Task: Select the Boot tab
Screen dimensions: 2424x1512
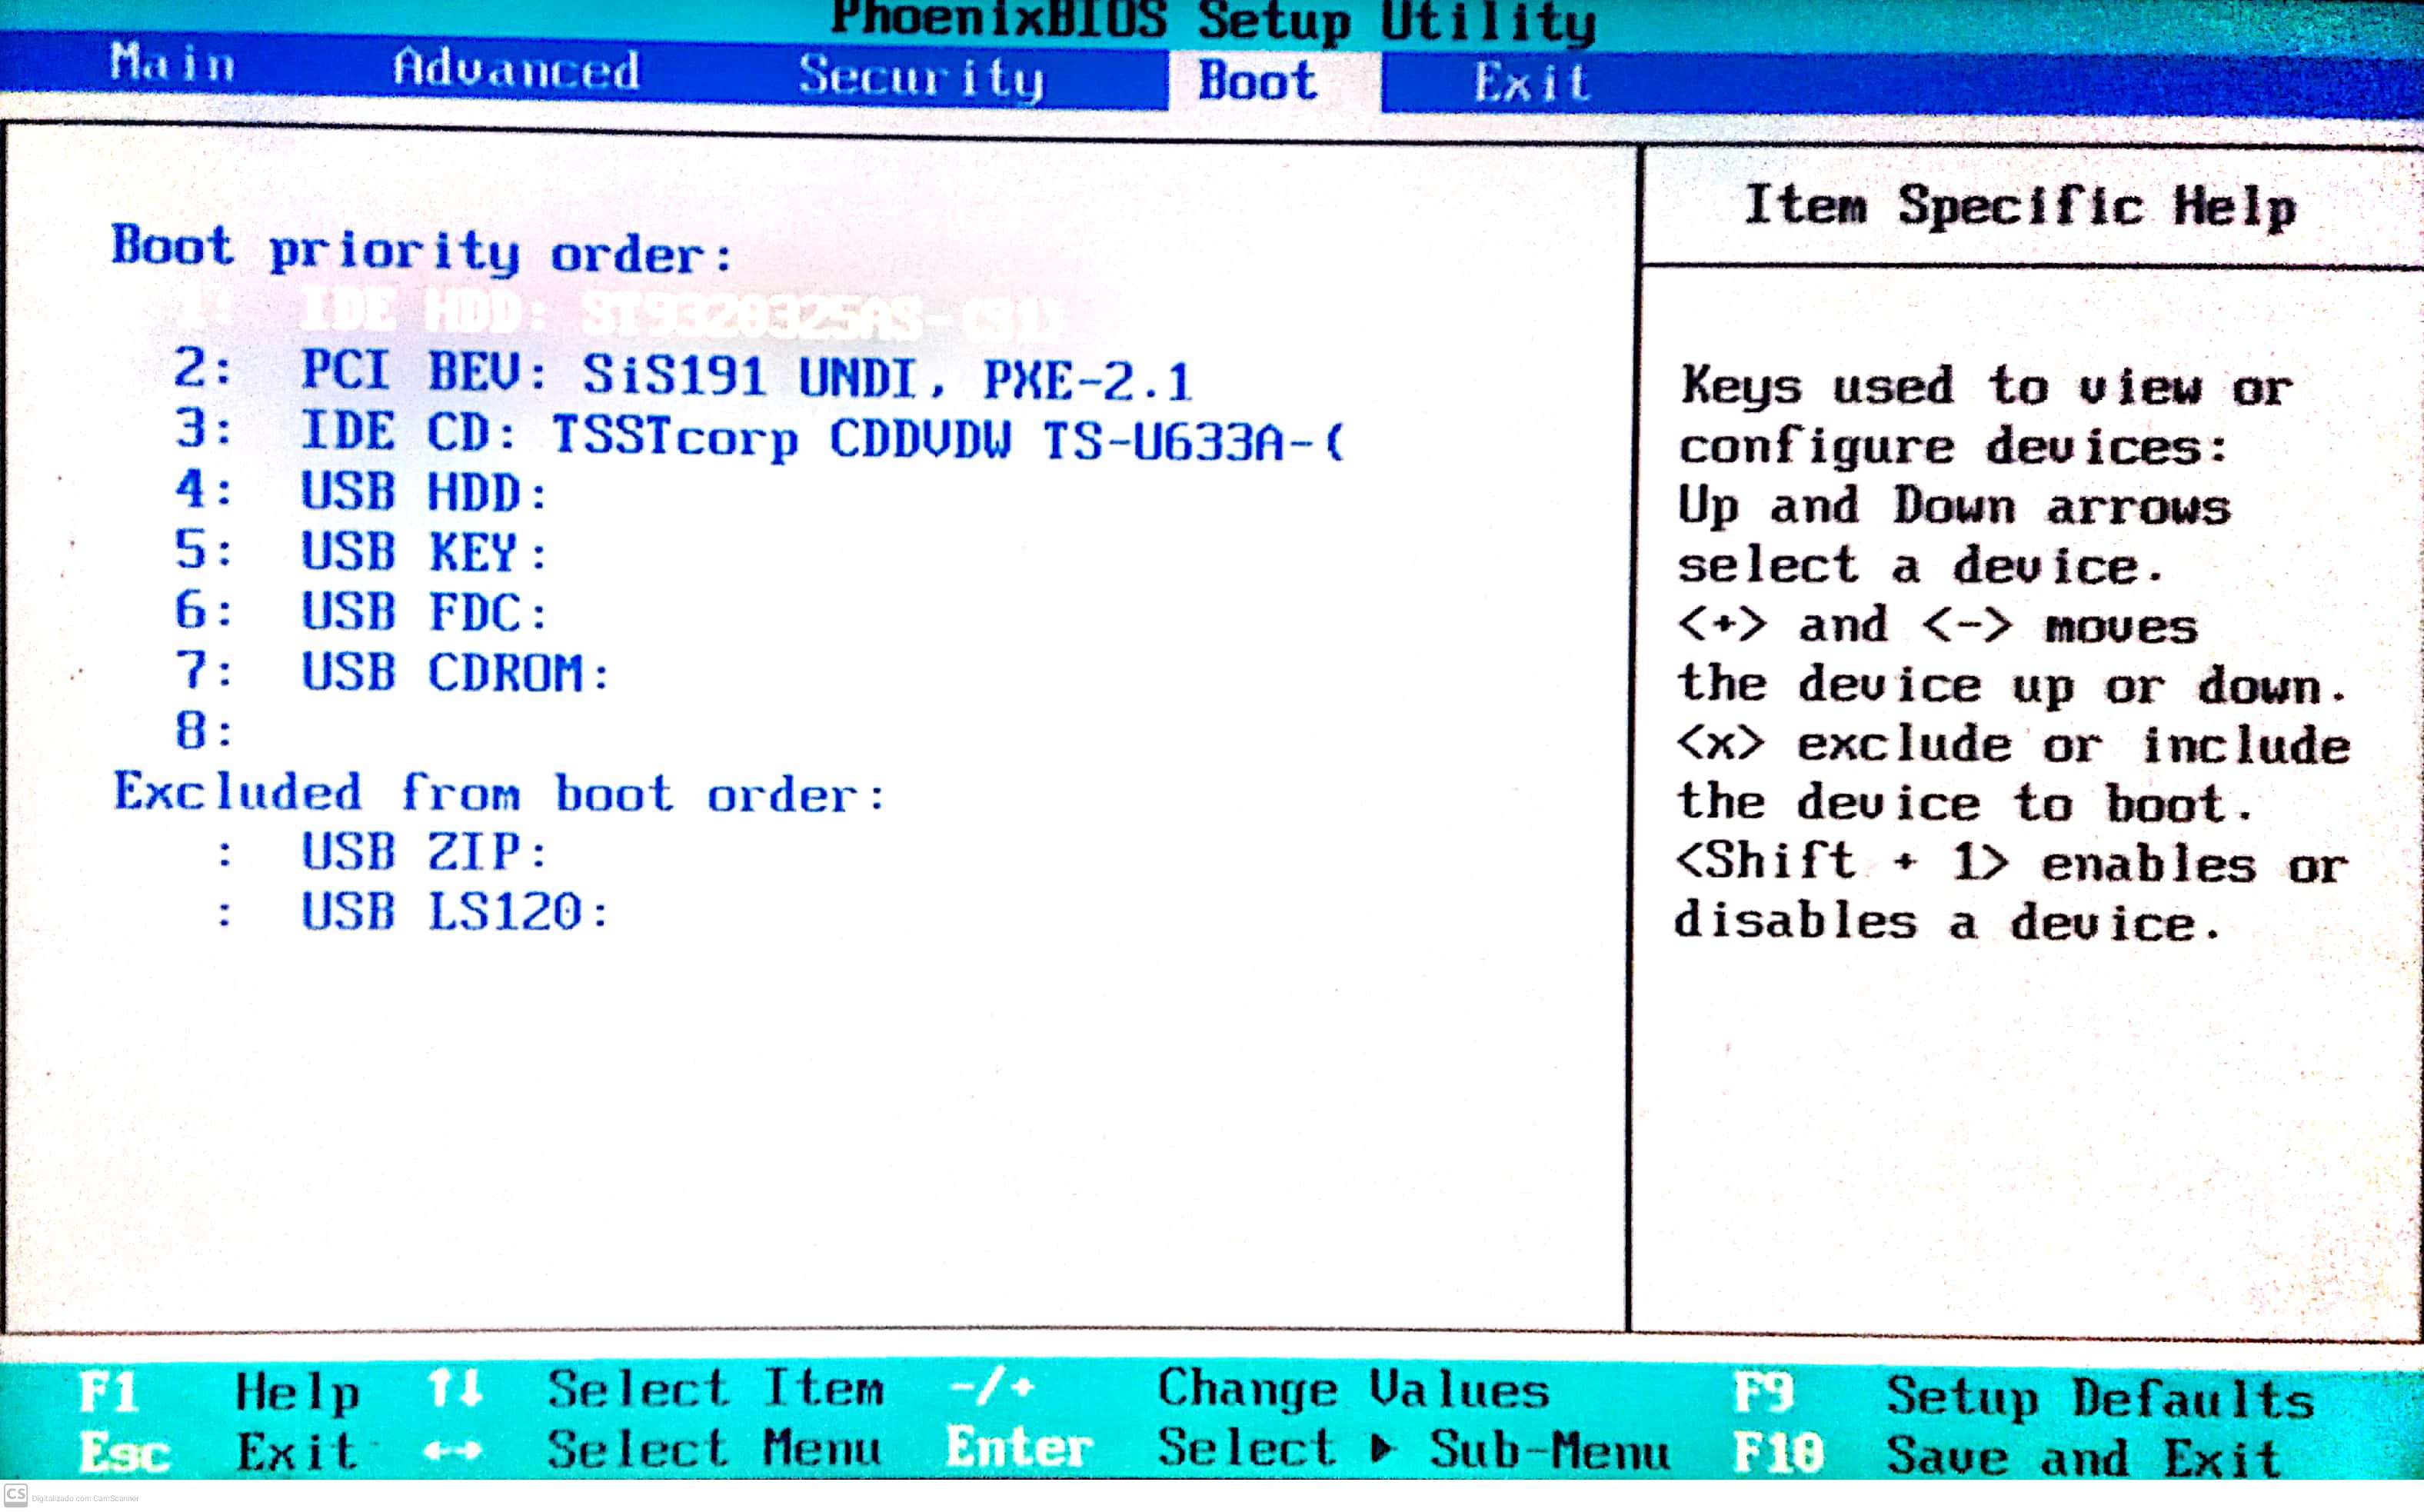Action: pyautogui.click(x=1257, y=80)
